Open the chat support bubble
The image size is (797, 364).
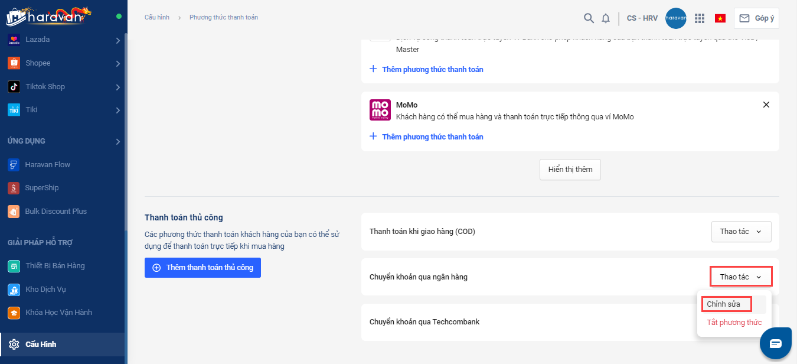click(775, 343)
